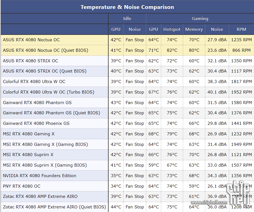
Task: Select 'MSI RTX 4080 Gaming X (Gaming BIOS)'
Action: pos(45,144)
